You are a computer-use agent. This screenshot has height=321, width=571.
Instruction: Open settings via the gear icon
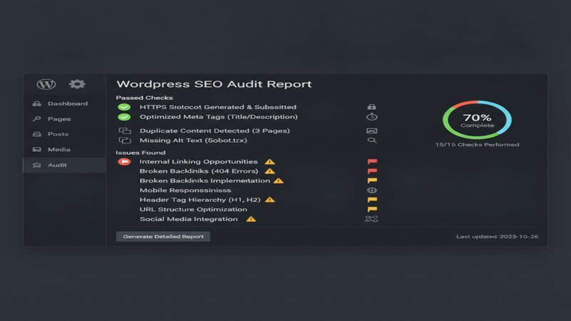click(x=77, y=84)
